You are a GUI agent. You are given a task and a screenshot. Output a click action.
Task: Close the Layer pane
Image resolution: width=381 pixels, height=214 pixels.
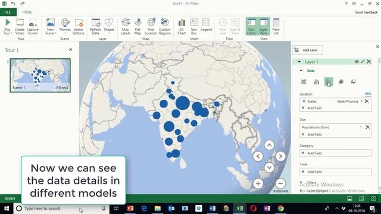pyautogui.click(x=377, y=46)
